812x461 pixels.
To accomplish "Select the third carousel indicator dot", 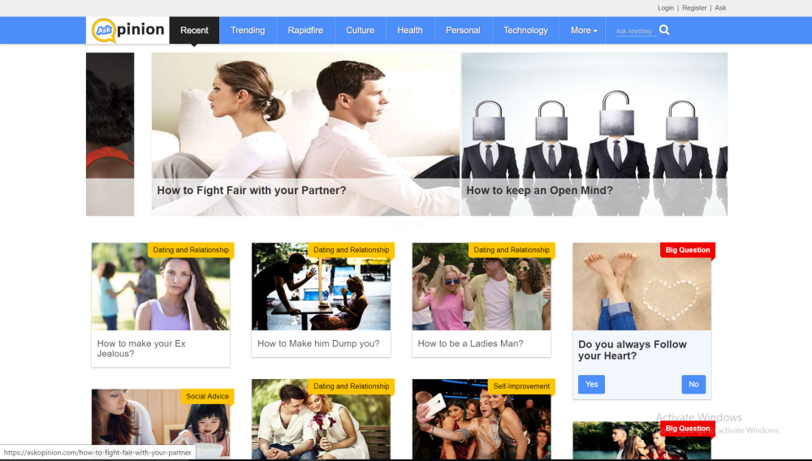I will [x=420, y=224].
